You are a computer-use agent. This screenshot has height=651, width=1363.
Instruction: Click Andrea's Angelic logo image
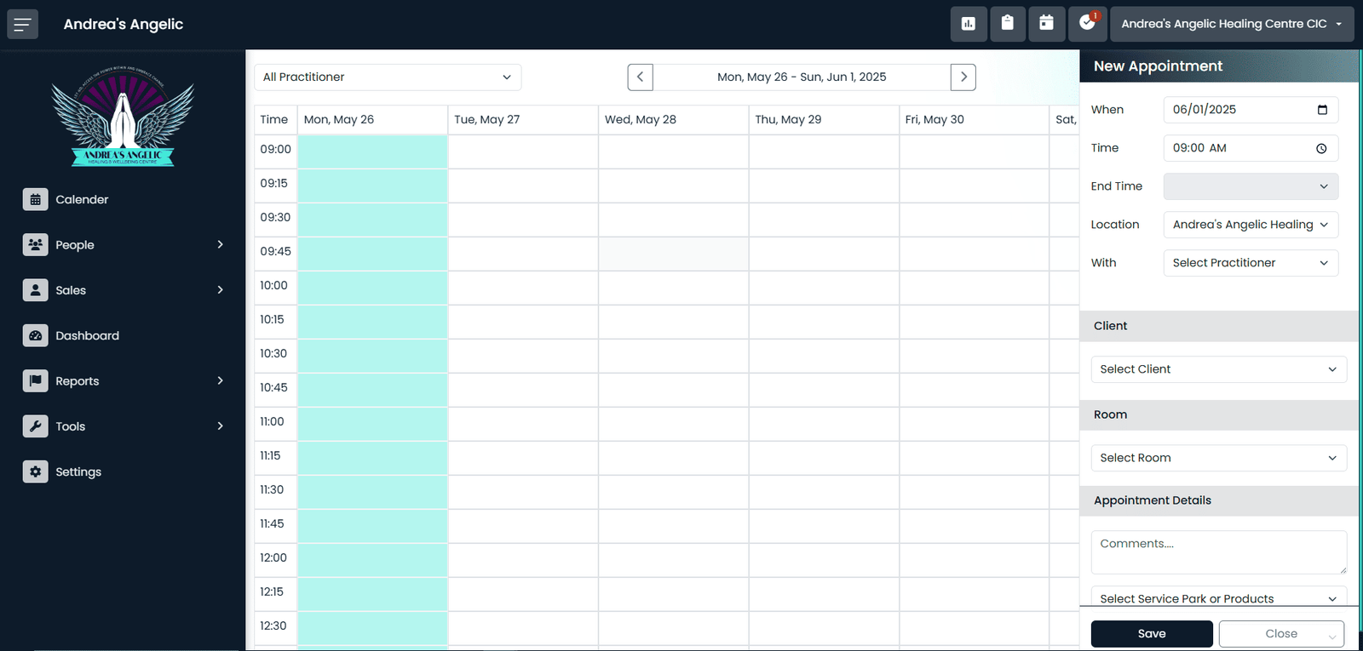point(123,116)
